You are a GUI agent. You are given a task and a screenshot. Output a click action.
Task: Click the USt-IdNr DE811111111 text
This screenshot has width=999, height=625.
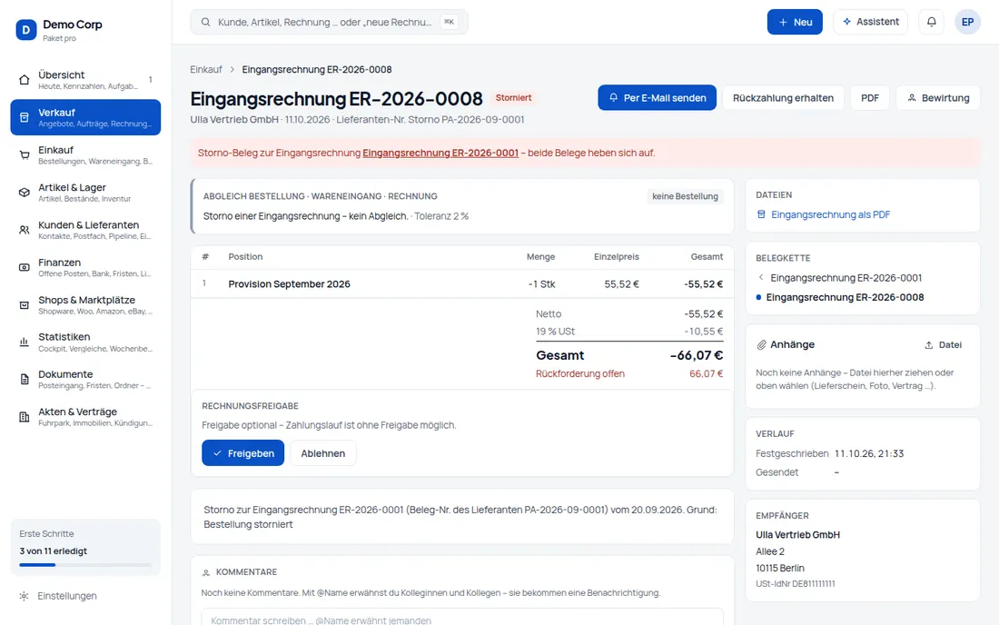[x=796, y=583]
